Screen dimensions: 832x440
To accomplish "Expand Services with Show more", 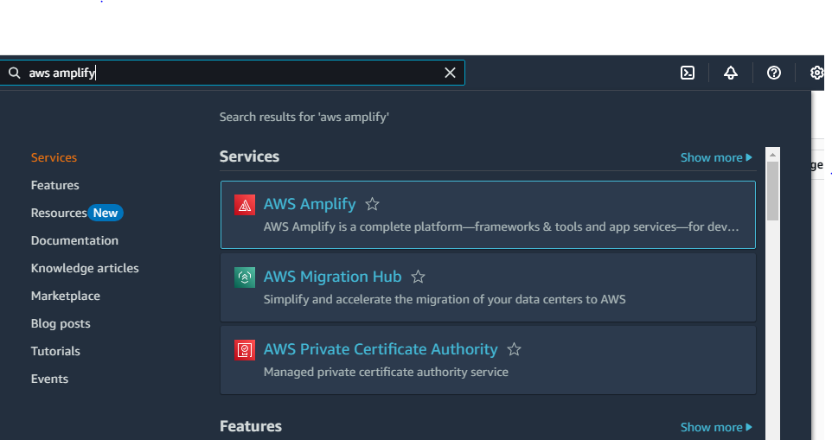I will tap(716, 157).
